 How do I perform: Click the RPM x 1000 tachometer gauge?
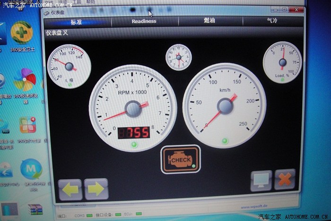(x=133, y=109)
